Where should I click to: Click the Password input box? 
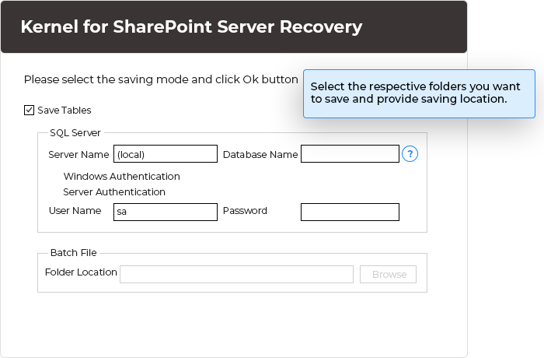pyautogui.click(x=350, y=212)
